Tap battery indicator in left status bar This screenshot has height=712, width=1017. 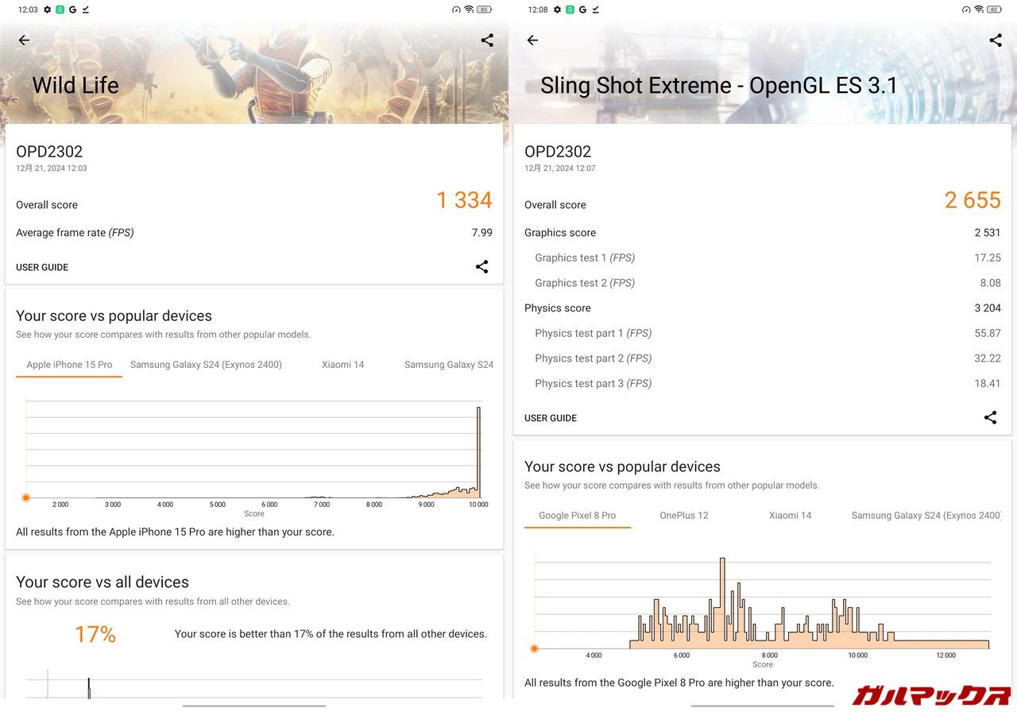click(484, 10)
